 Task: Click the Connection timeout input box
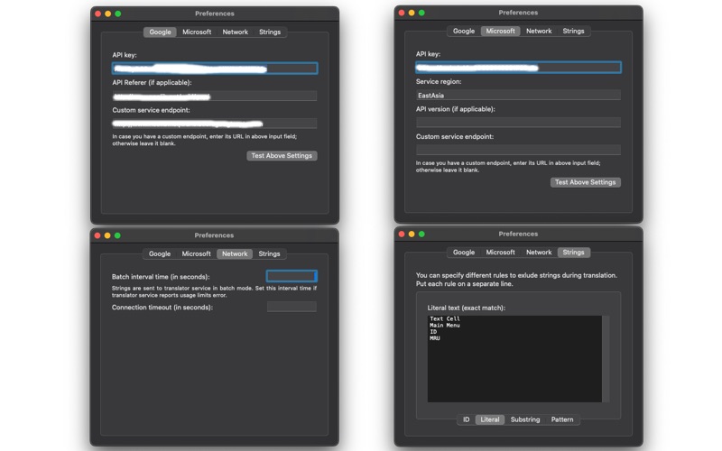point(292,307)
